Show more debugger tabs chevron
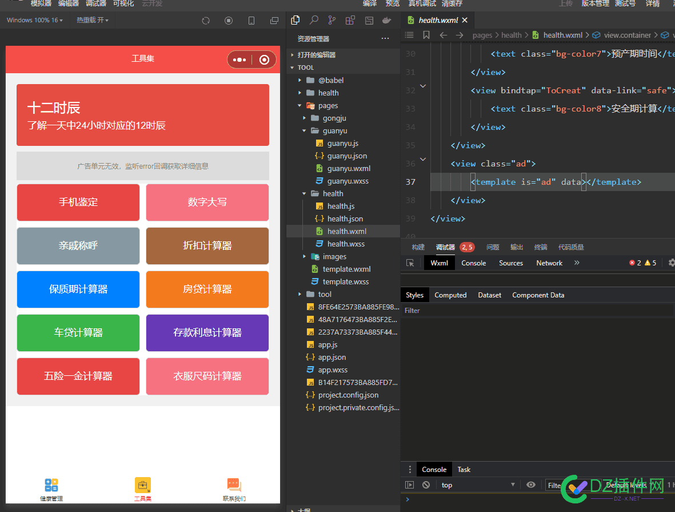This screenshot has height=512, width=675. 577,263
